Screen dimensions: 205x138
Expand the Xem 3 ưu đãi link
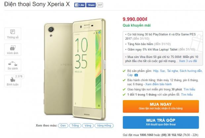point(188,61)
